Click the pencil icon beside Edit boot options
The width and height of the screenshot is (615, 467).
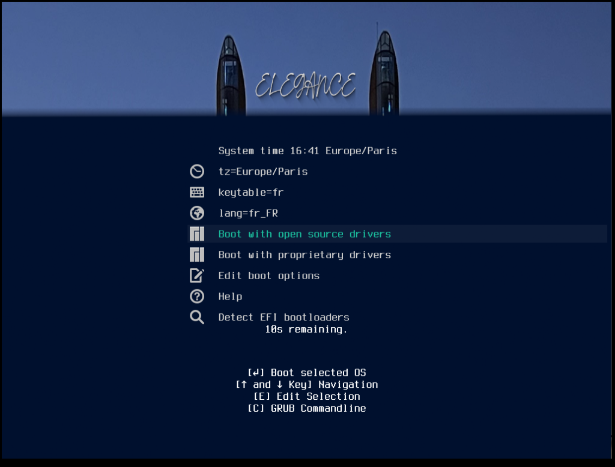[197, 276]
